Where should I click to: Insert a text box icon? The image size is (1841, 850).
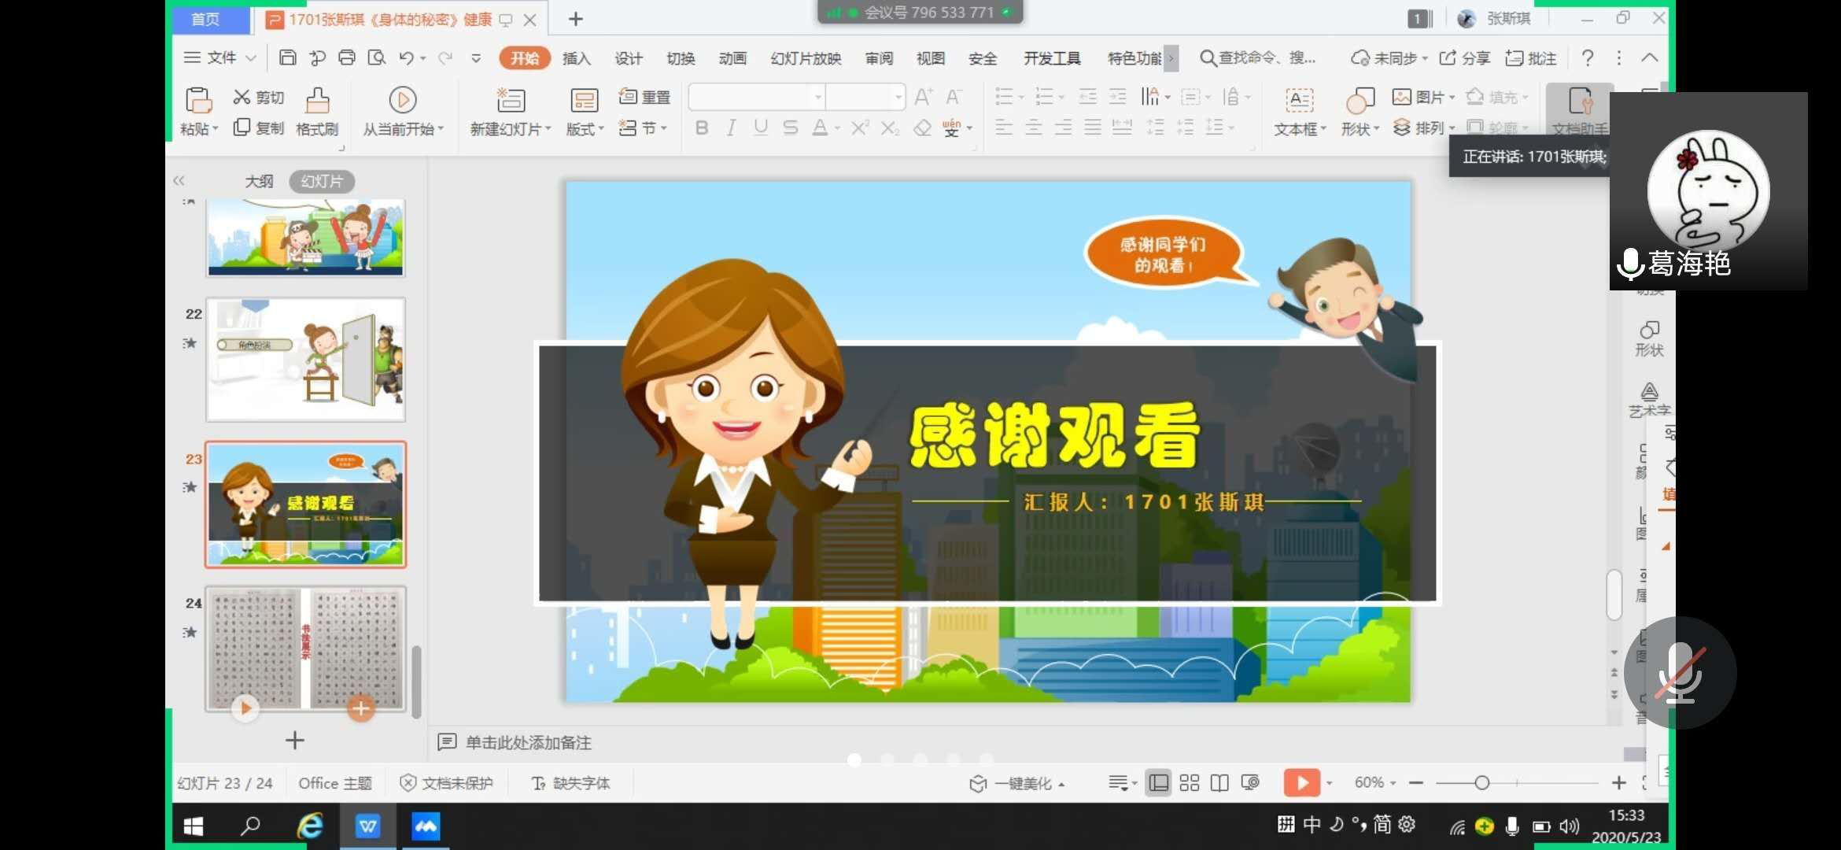point(1299,101)
